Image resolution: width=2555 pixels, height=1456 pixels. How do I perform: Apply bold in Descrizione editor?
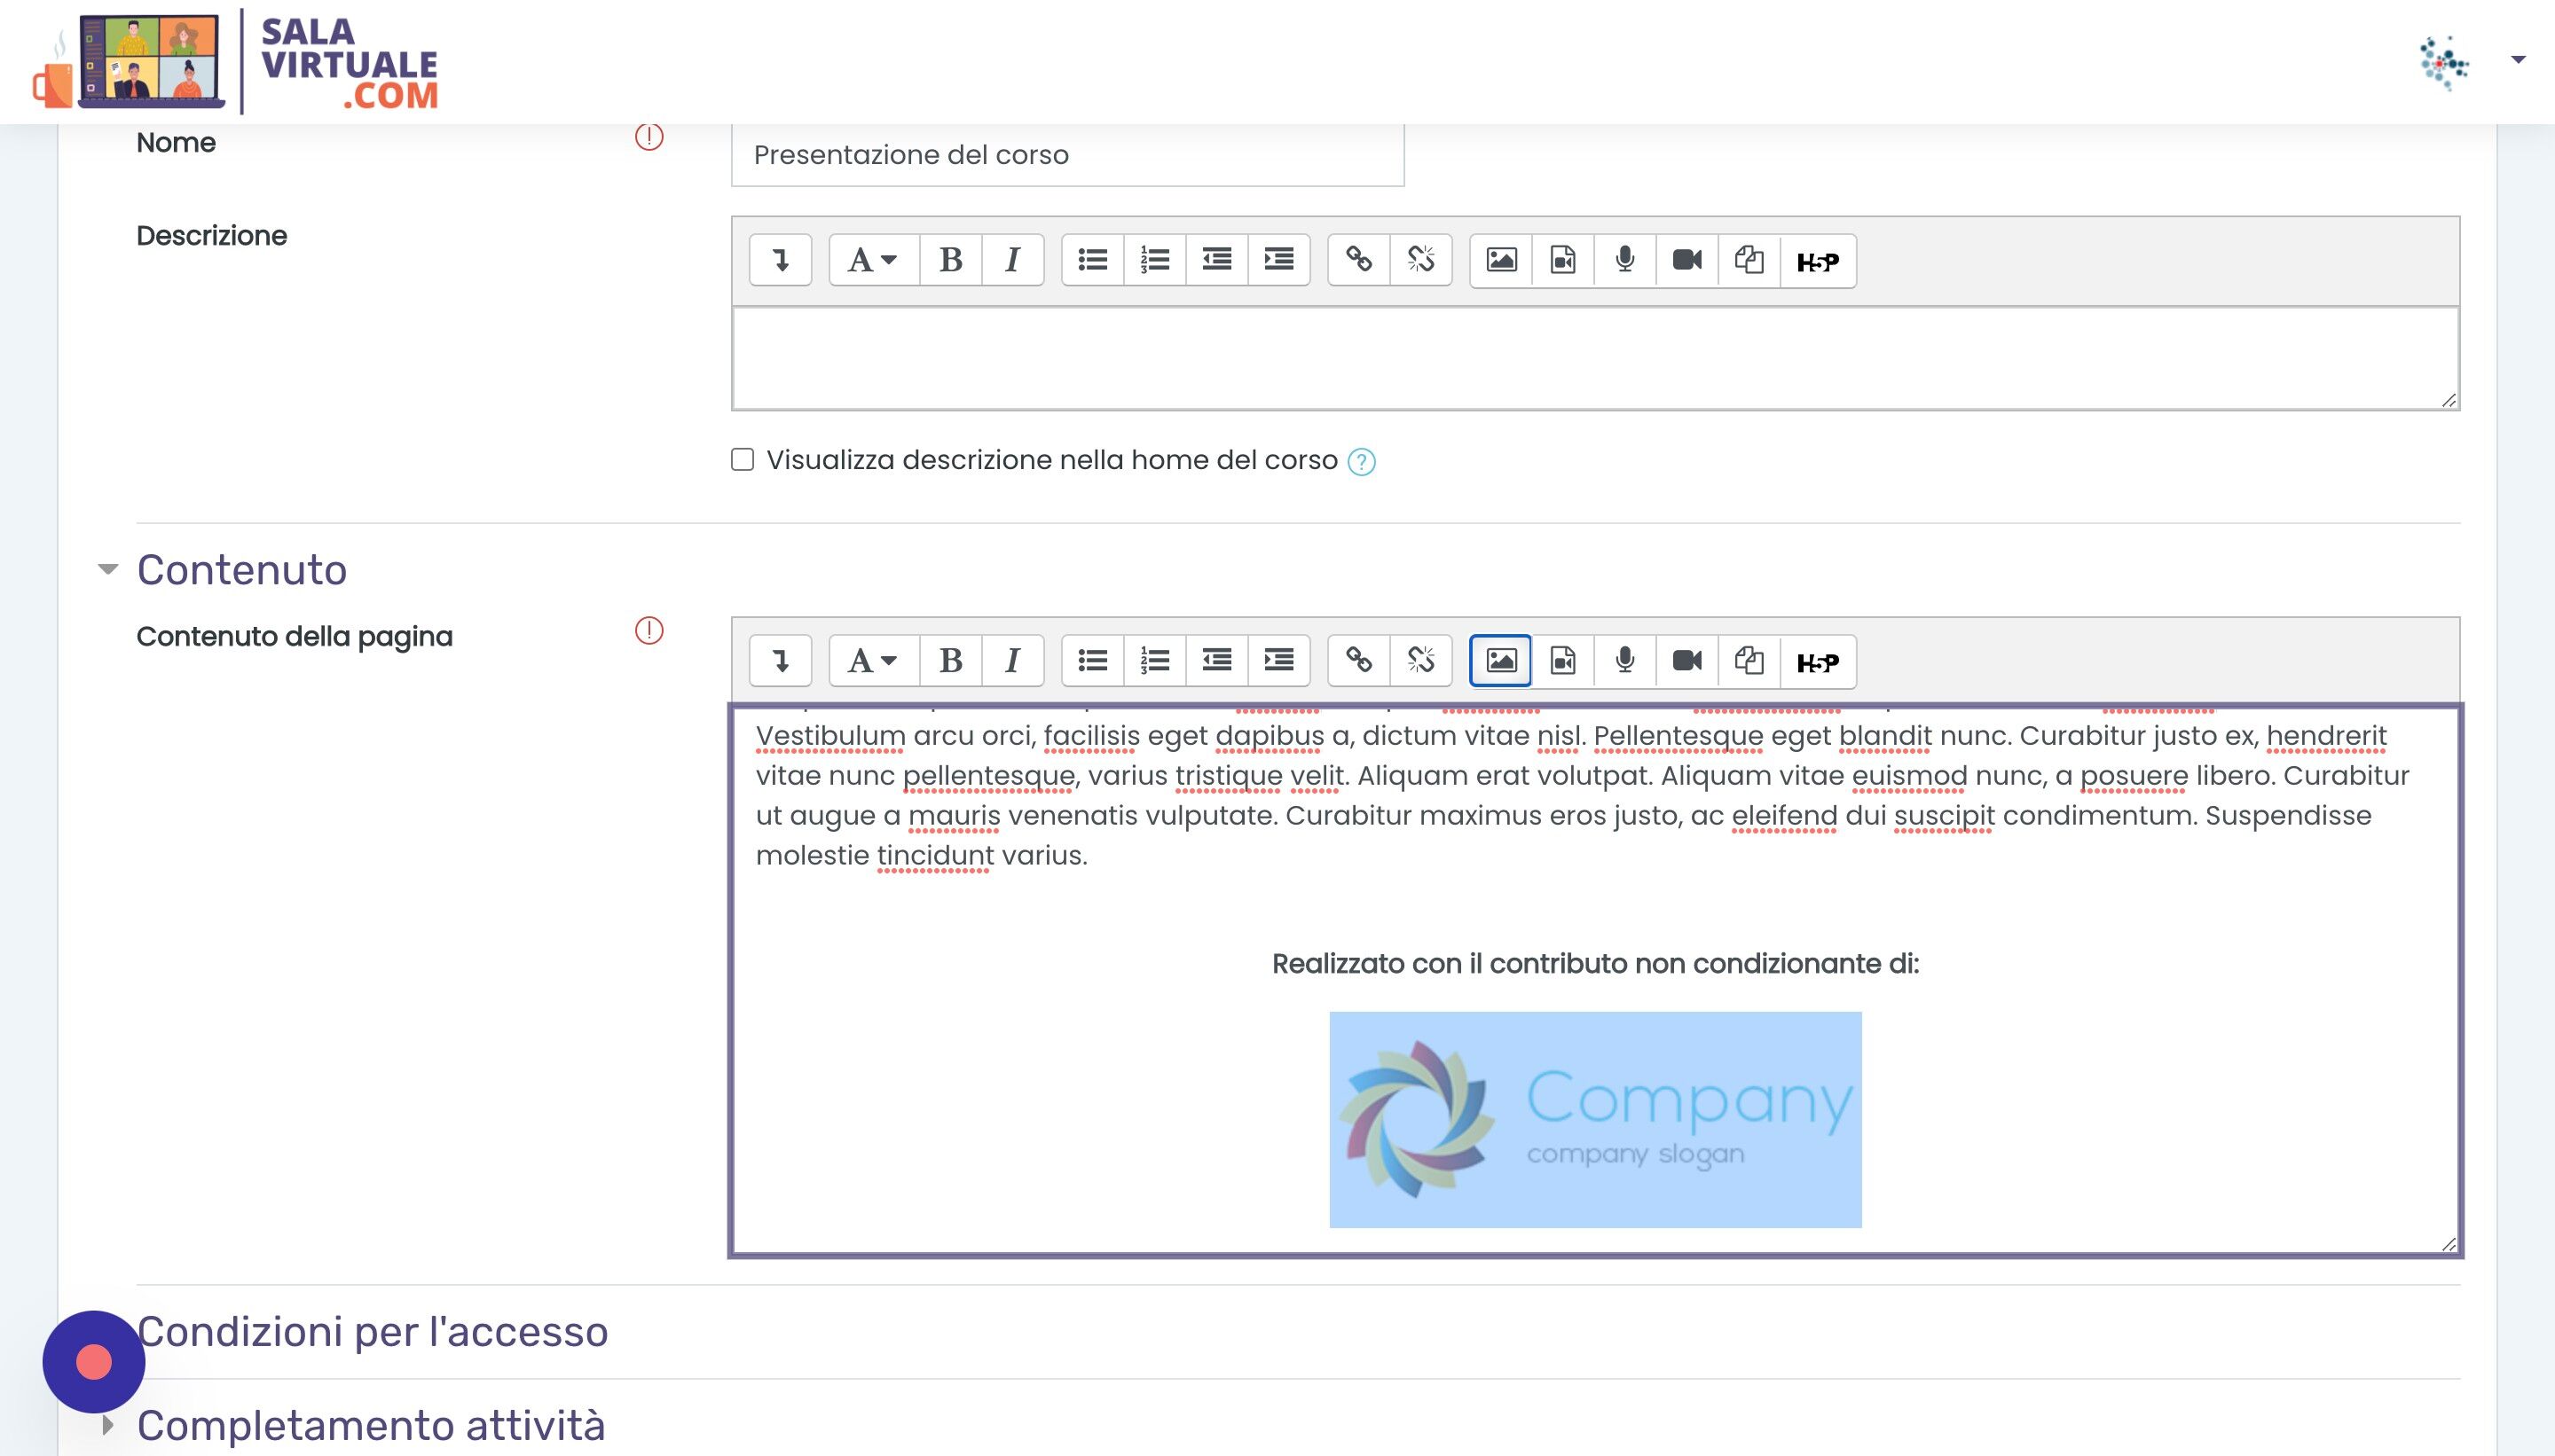click(950, 260)
